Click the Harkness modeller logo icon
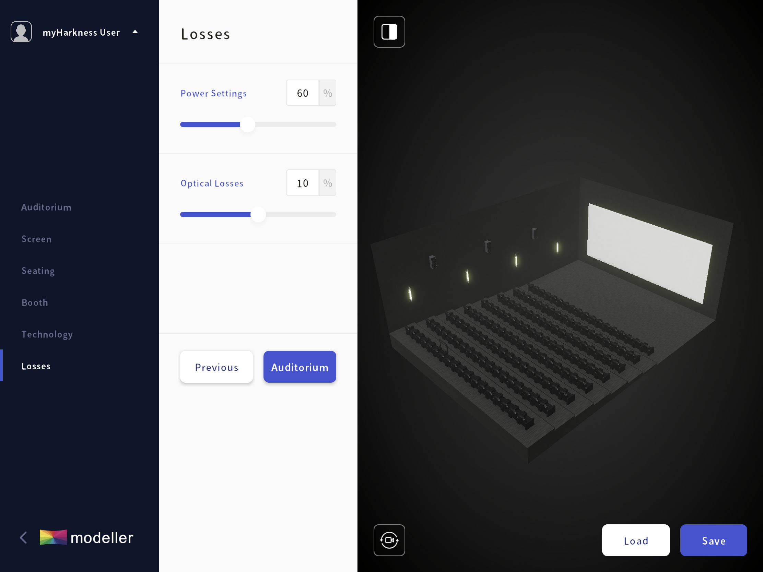 (54, 538)
